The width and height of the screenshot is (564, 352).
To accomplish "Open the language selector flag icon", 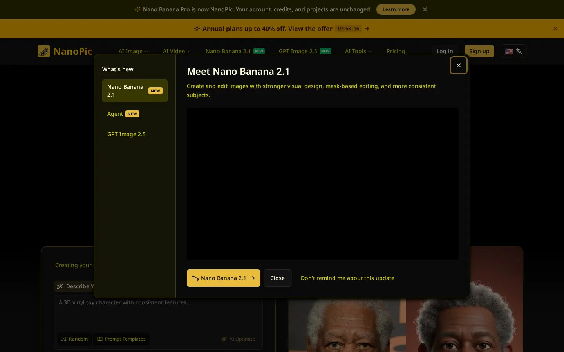I will coord(513,51).
